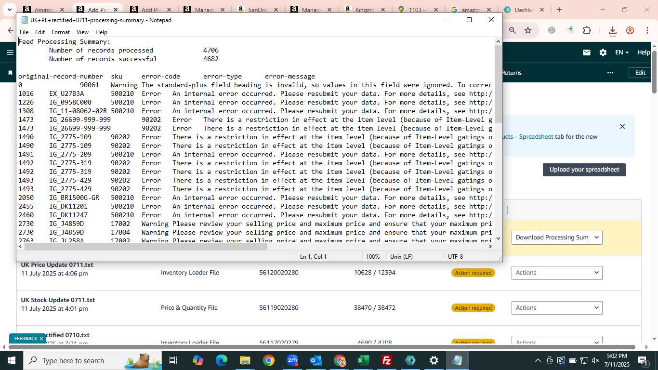
Task: Click the three-dots overflow in Seller Central bar
Action: point(610,73)
